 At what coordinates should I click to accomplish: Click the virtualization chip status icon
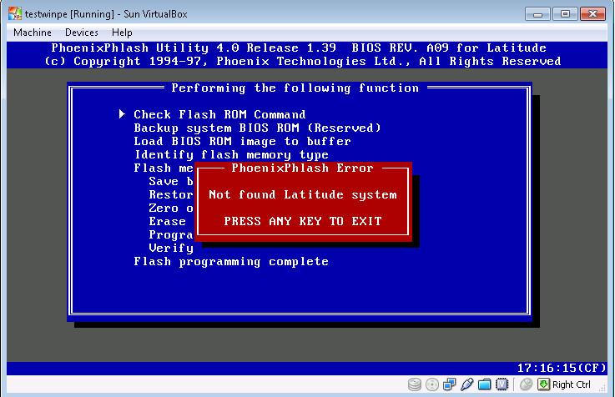(x=502, y=384)
